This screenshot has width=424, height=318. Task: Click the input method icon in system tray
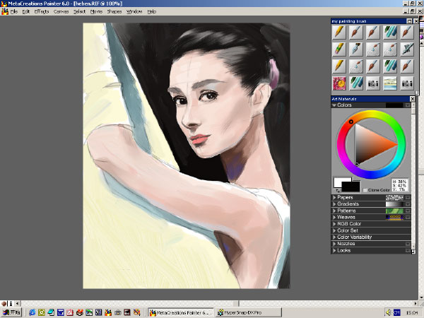[x=396, y=312]
